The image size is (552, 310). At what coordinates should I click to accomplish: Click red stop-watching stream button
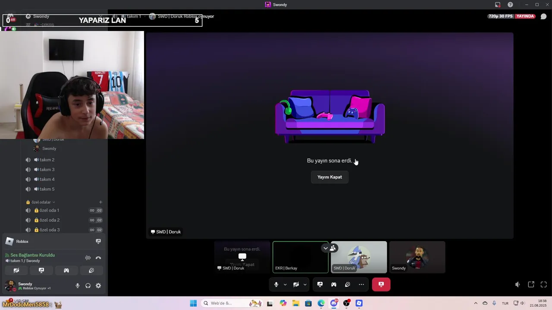click(x=381, y=284)
